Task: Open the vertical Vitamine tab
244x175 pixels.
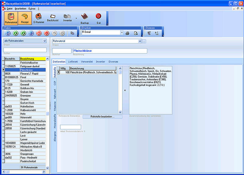Action: [x=55, y=106]
